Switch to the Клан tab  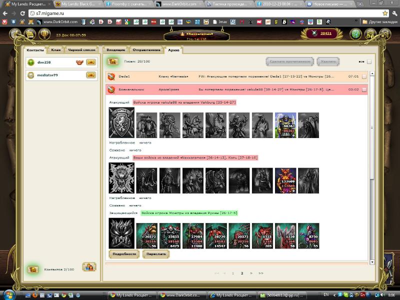[56, 50]
